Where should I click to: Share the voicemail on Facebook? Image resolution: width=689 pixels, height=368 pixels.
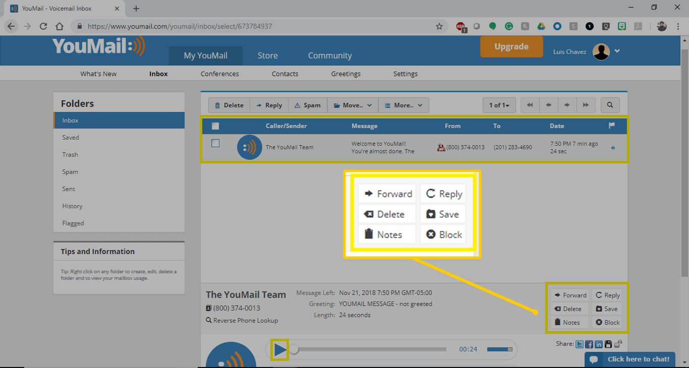point(589,344)
